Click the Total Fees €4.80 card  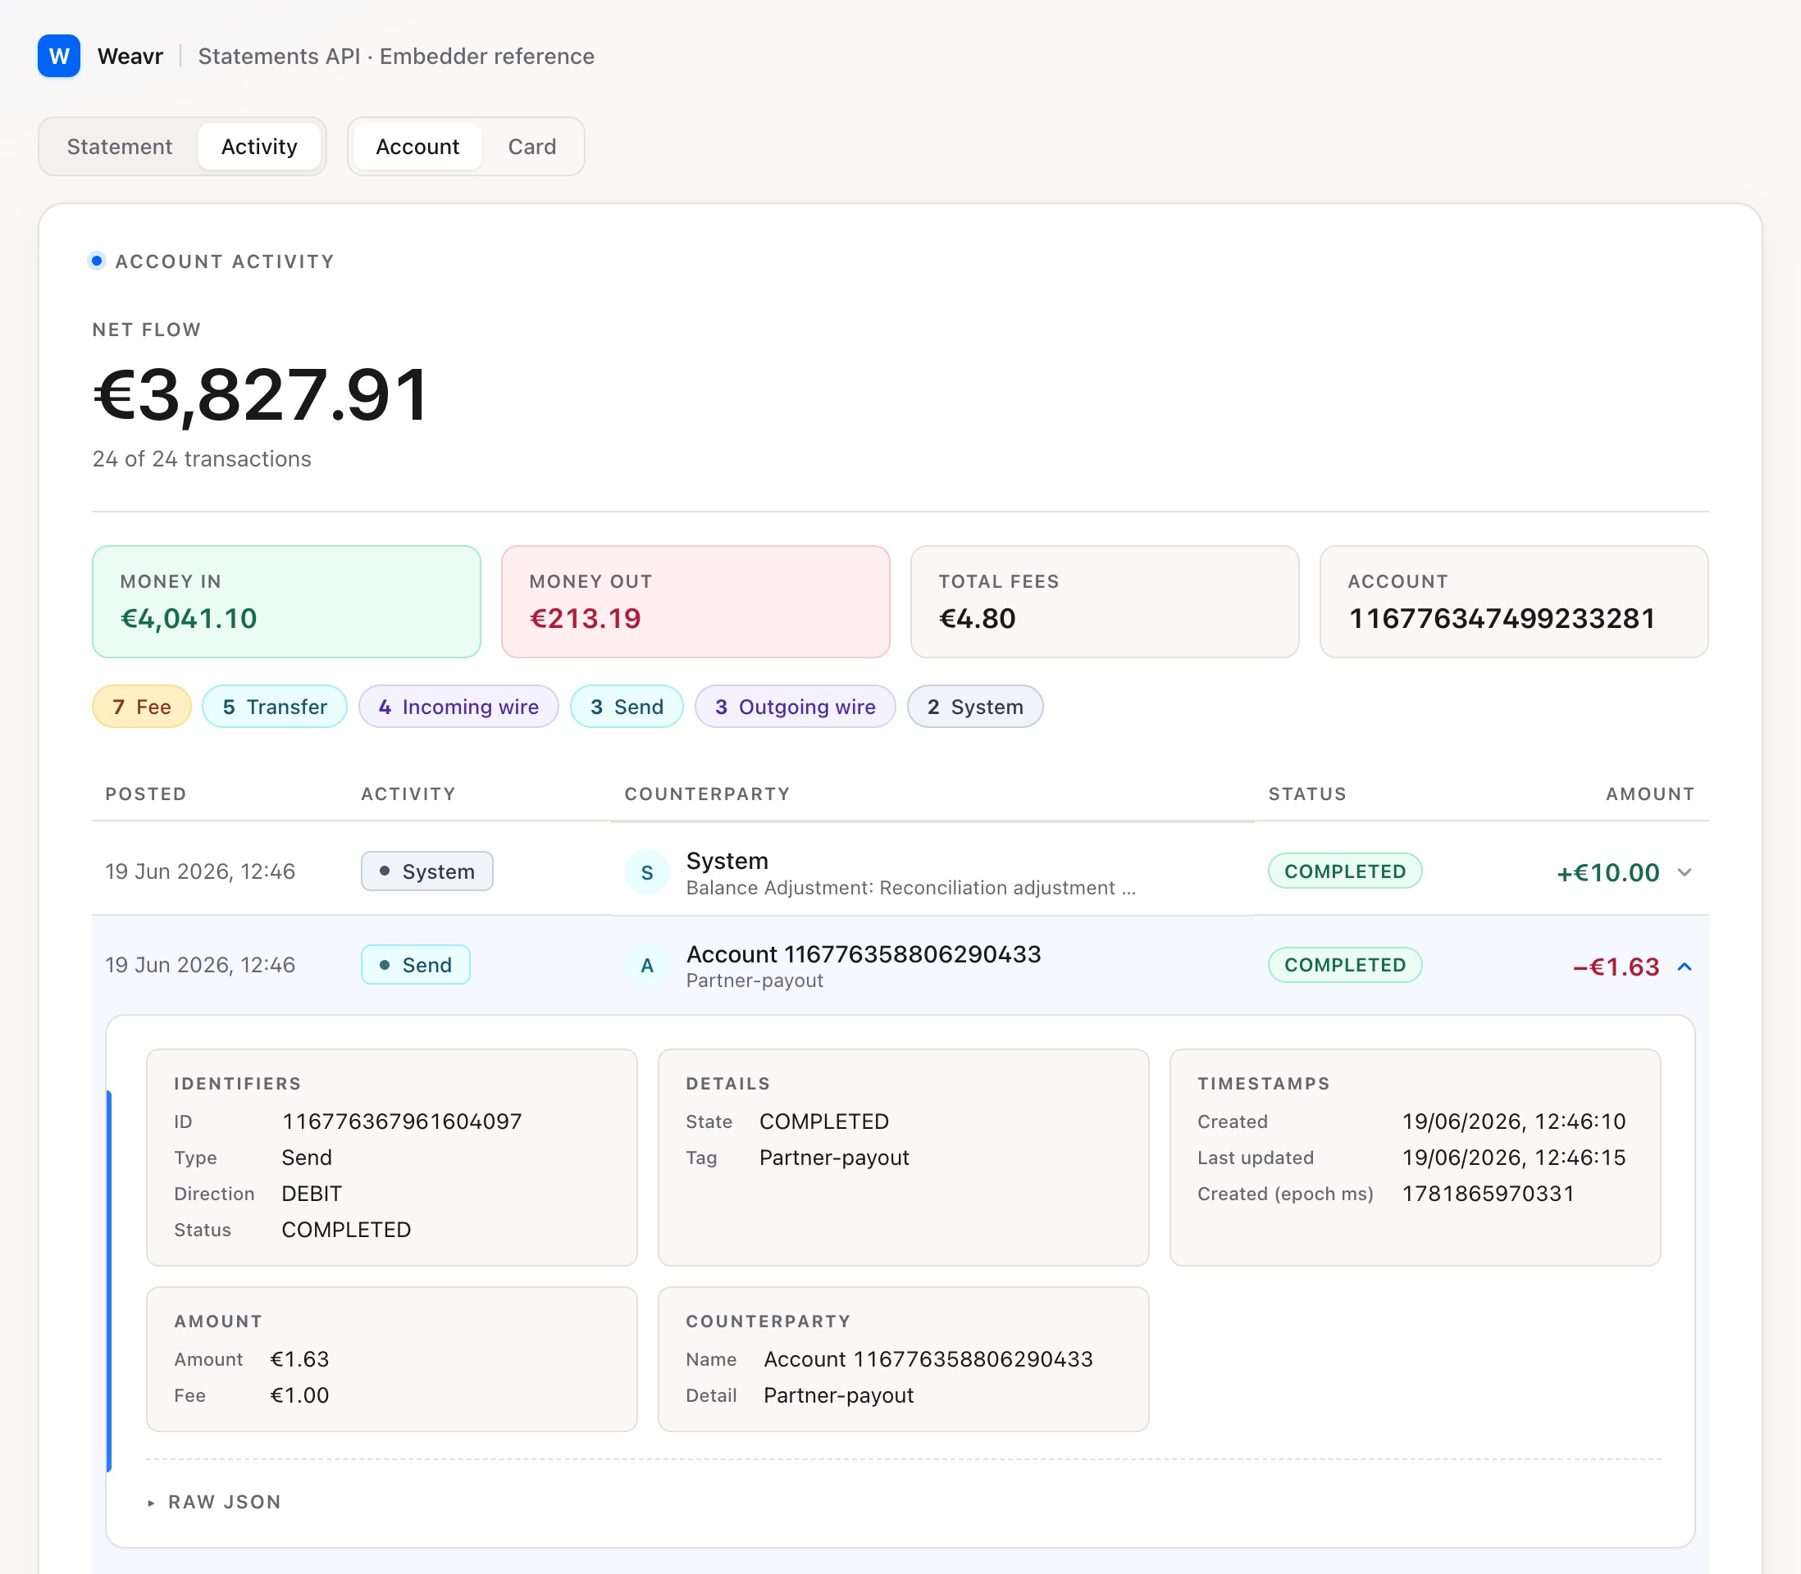coord(1105,602)
